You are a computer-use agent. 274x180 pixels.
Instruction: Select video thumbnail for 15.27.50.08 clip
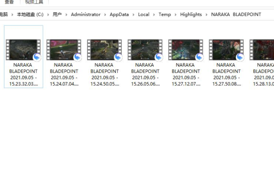(226, 50)
